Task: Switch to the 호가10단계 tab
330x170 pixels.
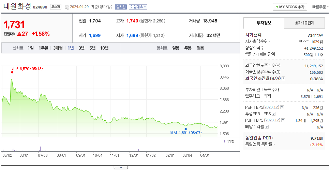Action: coord(304,23)
